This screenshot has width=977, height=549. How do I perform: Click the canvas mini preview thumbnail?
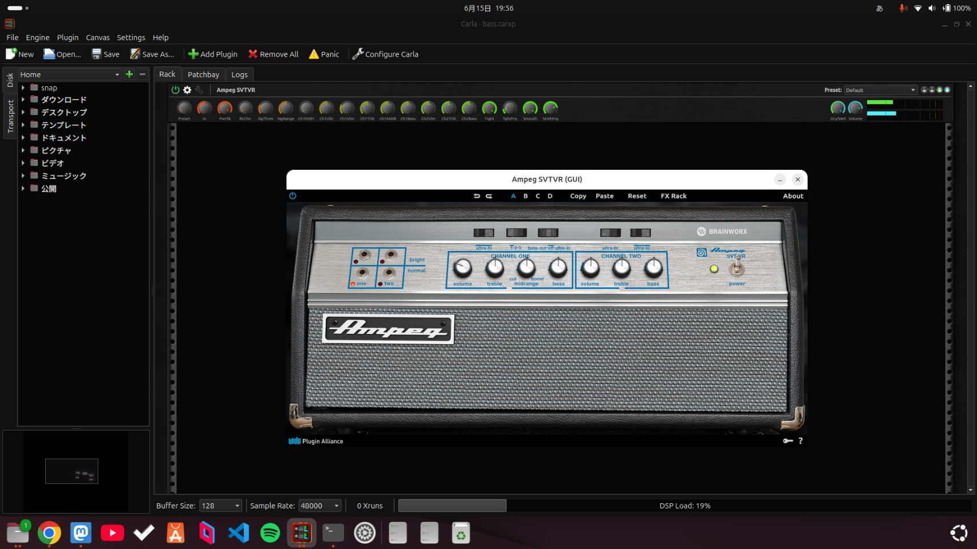click(x=72, y=471)
